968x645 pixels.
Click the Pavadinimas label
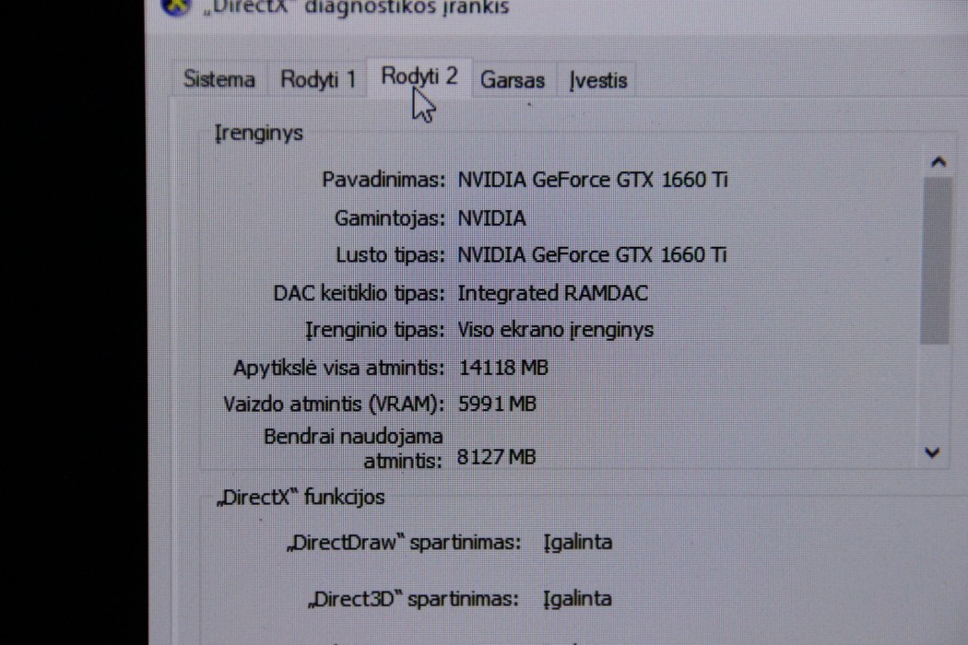384,180
